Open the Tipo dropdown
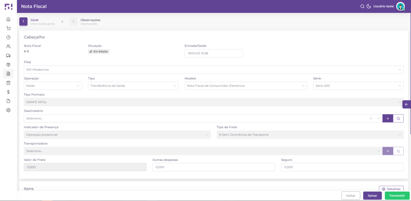The image size is (411, 201). [133, 86]
